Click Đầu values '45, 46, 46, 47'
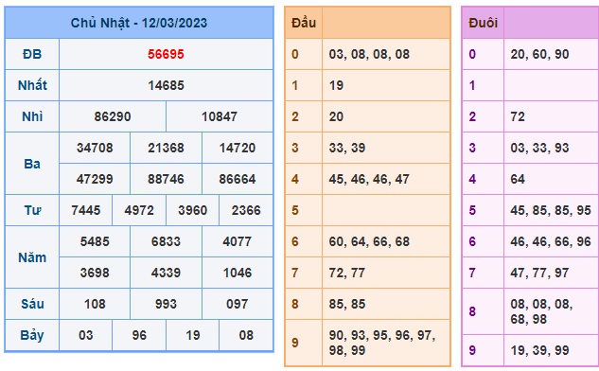599x371 pixels. point(369,179)
